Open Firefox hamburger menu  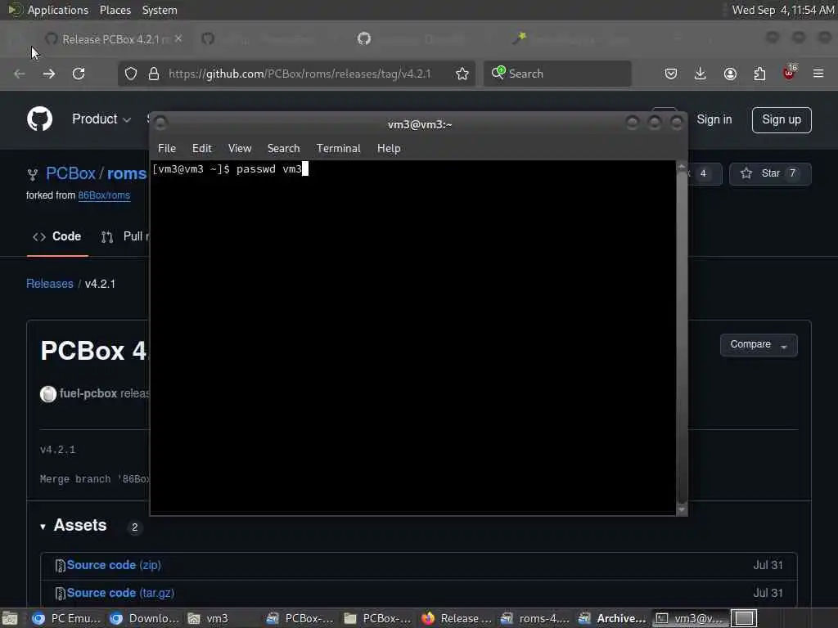[x=818, y=74]
